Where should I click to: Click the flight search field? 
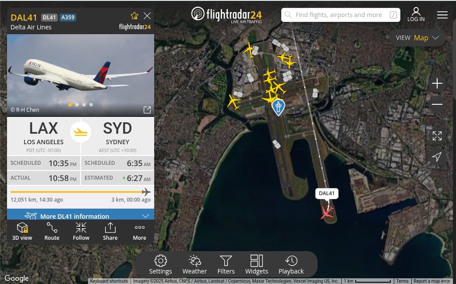click(340, 15)
